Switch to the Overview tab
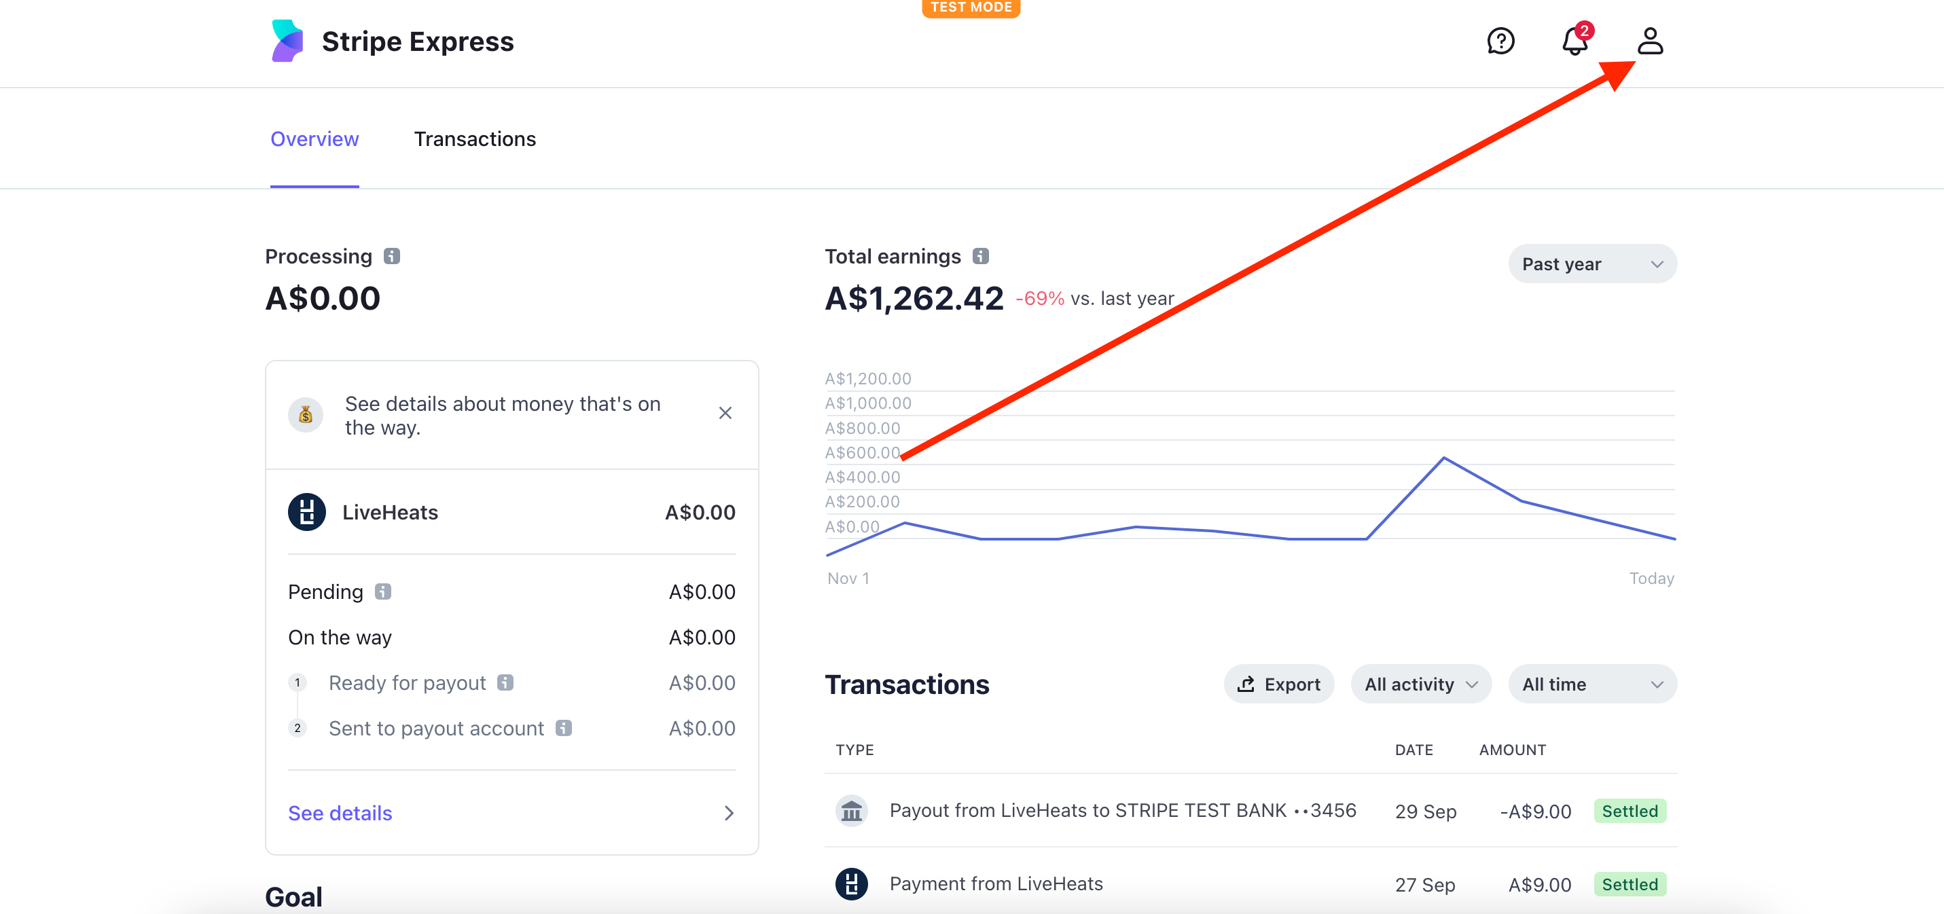Viewport: 1944px width, 914px height. click(314, 139)
